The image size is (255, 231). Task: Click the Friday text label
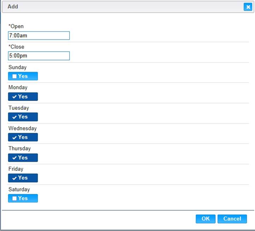tap(16, 169)
